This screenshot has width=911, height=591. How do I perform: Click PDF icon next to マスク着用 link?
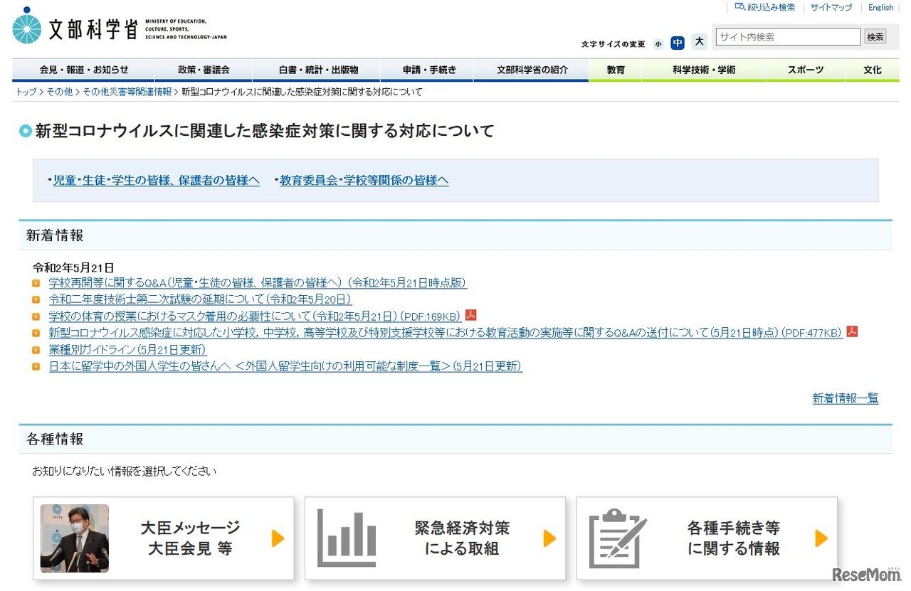click(x=470, y=315)
